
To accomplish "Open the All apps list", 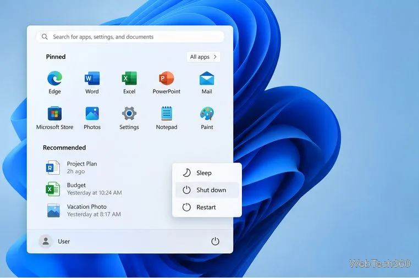I will click(x=203, y=57).
